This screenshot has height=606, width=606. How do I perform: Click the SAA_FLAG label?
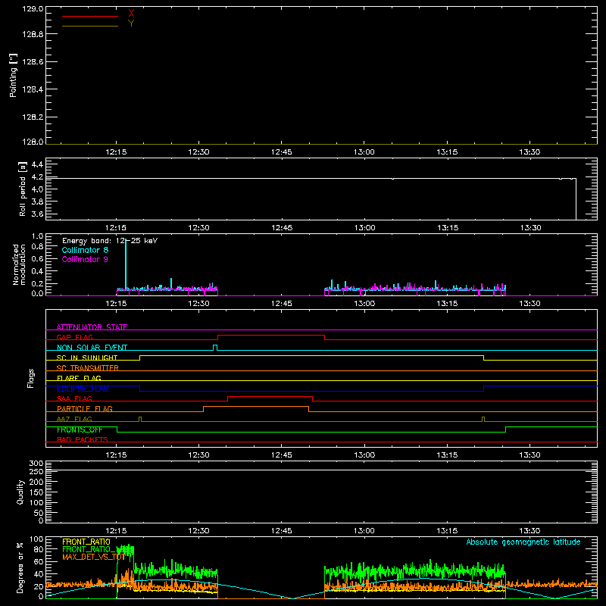tap(74, 398)
